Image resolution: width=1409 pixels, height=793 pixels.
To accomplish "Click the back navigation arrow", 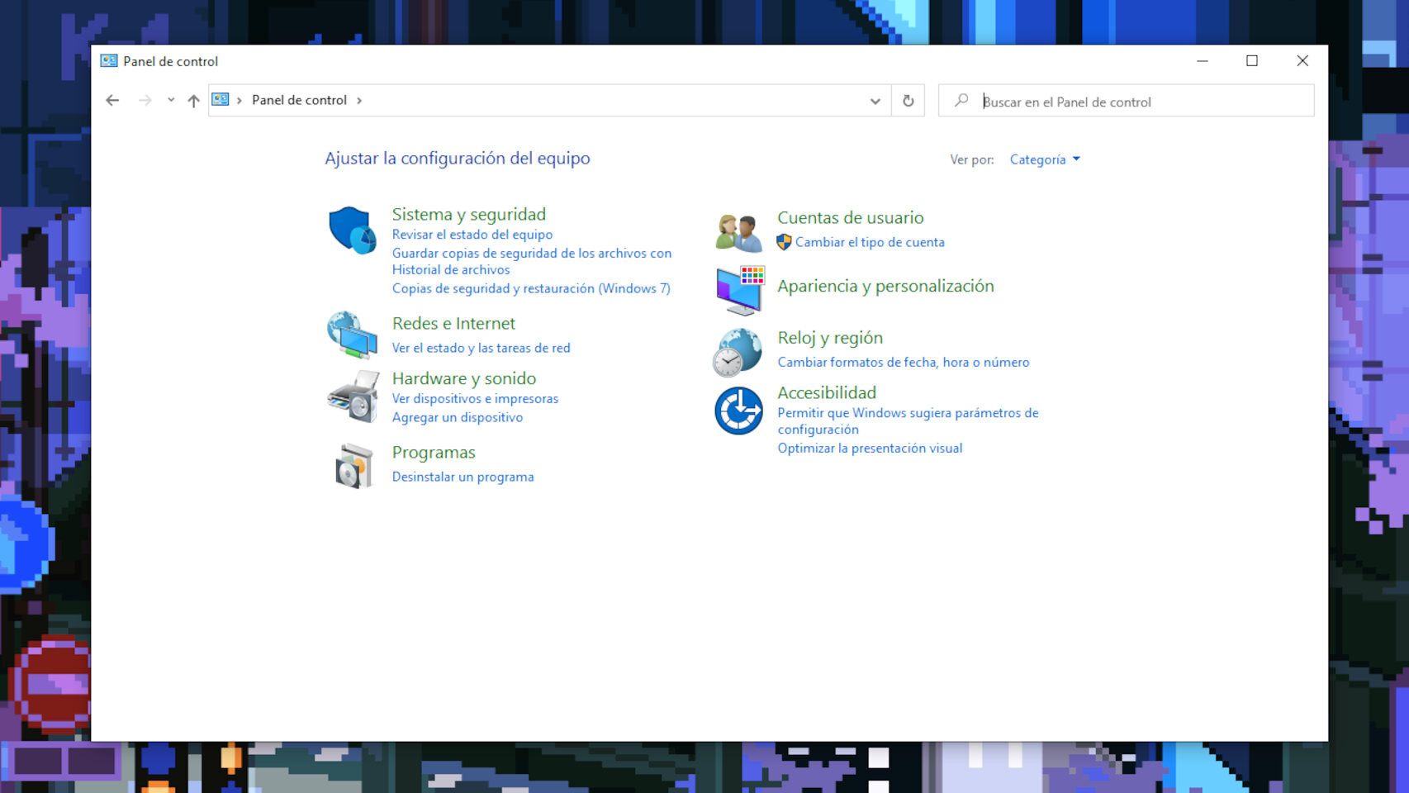I will 112,100.
